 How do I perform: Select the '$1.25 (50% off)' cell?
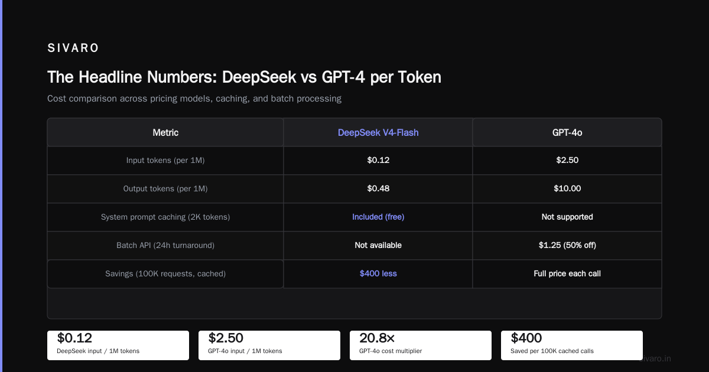pyautogui.click(x=567, y=245)
